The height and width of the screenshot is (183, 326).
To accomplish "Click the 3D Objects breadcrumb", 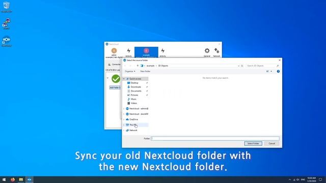I will click(x=163, y=66).
